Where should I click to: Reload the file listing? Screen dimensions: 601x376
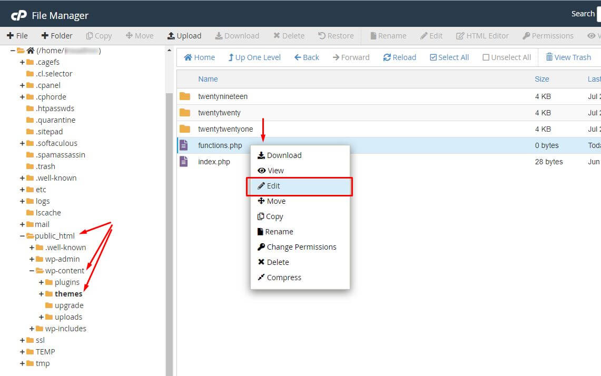coord(399,57)
